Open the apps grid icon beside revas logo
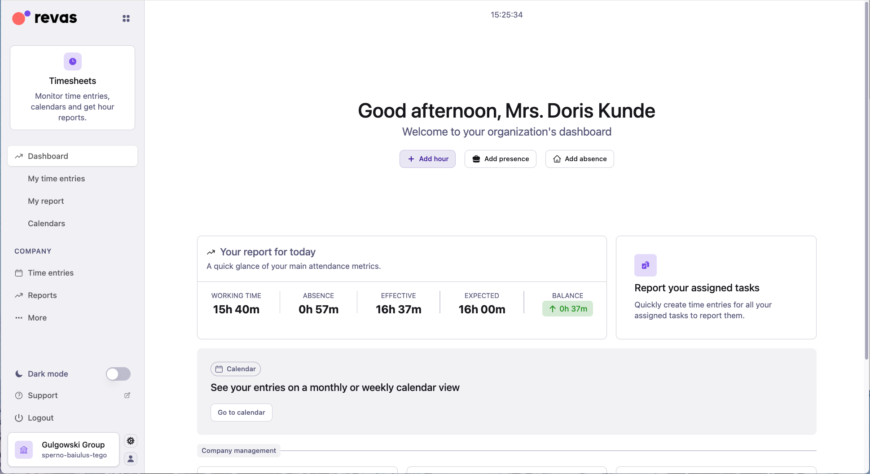870x474 pixels. [x=126, y=18]
